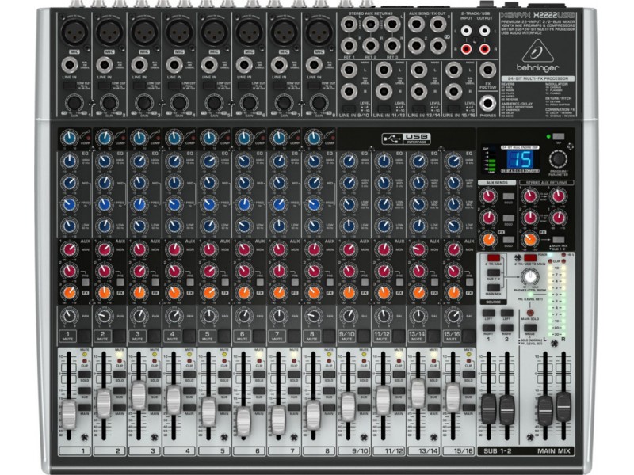Click the channel 2 AUX 2 knob
The height and width of the screenshot is (475, 634).
[x=105, y=271]
